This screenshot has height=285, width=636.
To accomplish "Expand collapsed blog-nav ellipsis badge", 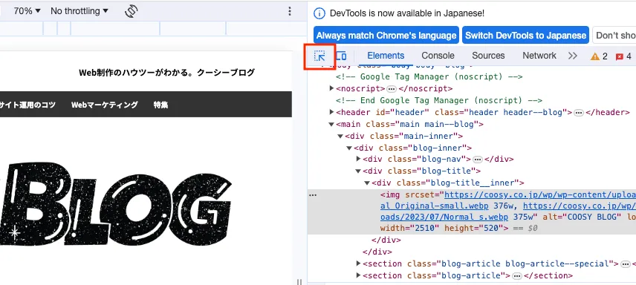I will tap(478, 160).
